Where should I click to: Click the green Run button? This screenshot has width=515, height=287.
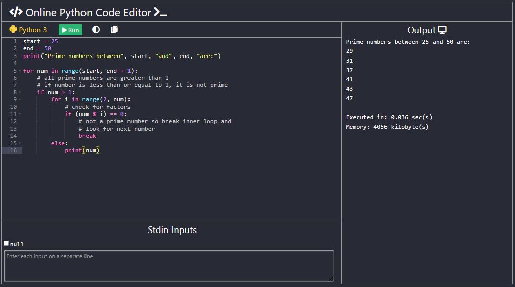70,30
